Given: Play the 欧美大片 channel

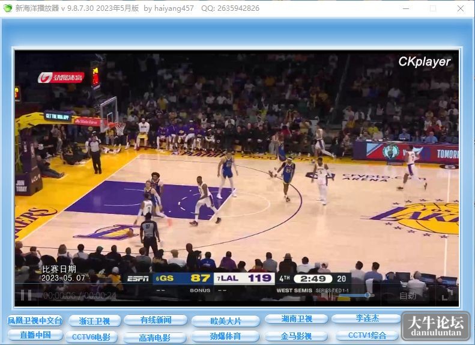Looking at the screenshot, I should tap(226, 321).
